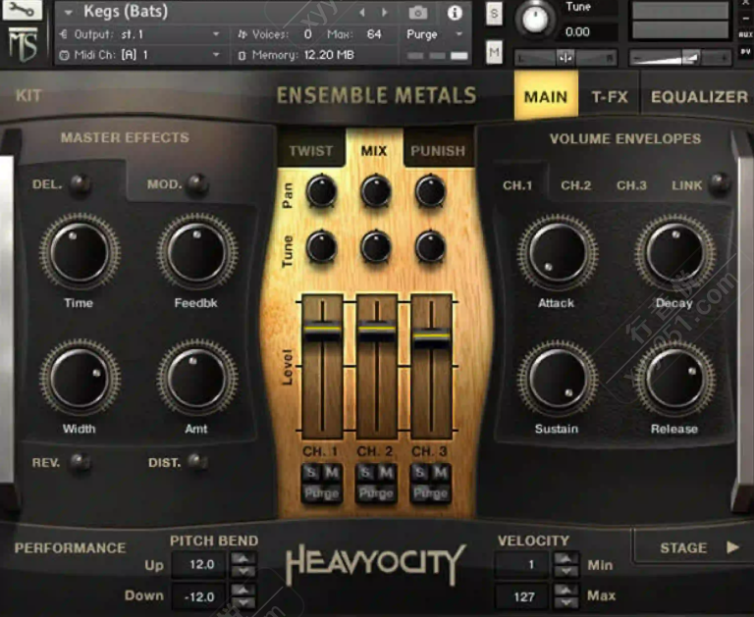The image size is (754, 617).
Task: Click the CH. 3 Pan knob
Action: coord(430,190)
